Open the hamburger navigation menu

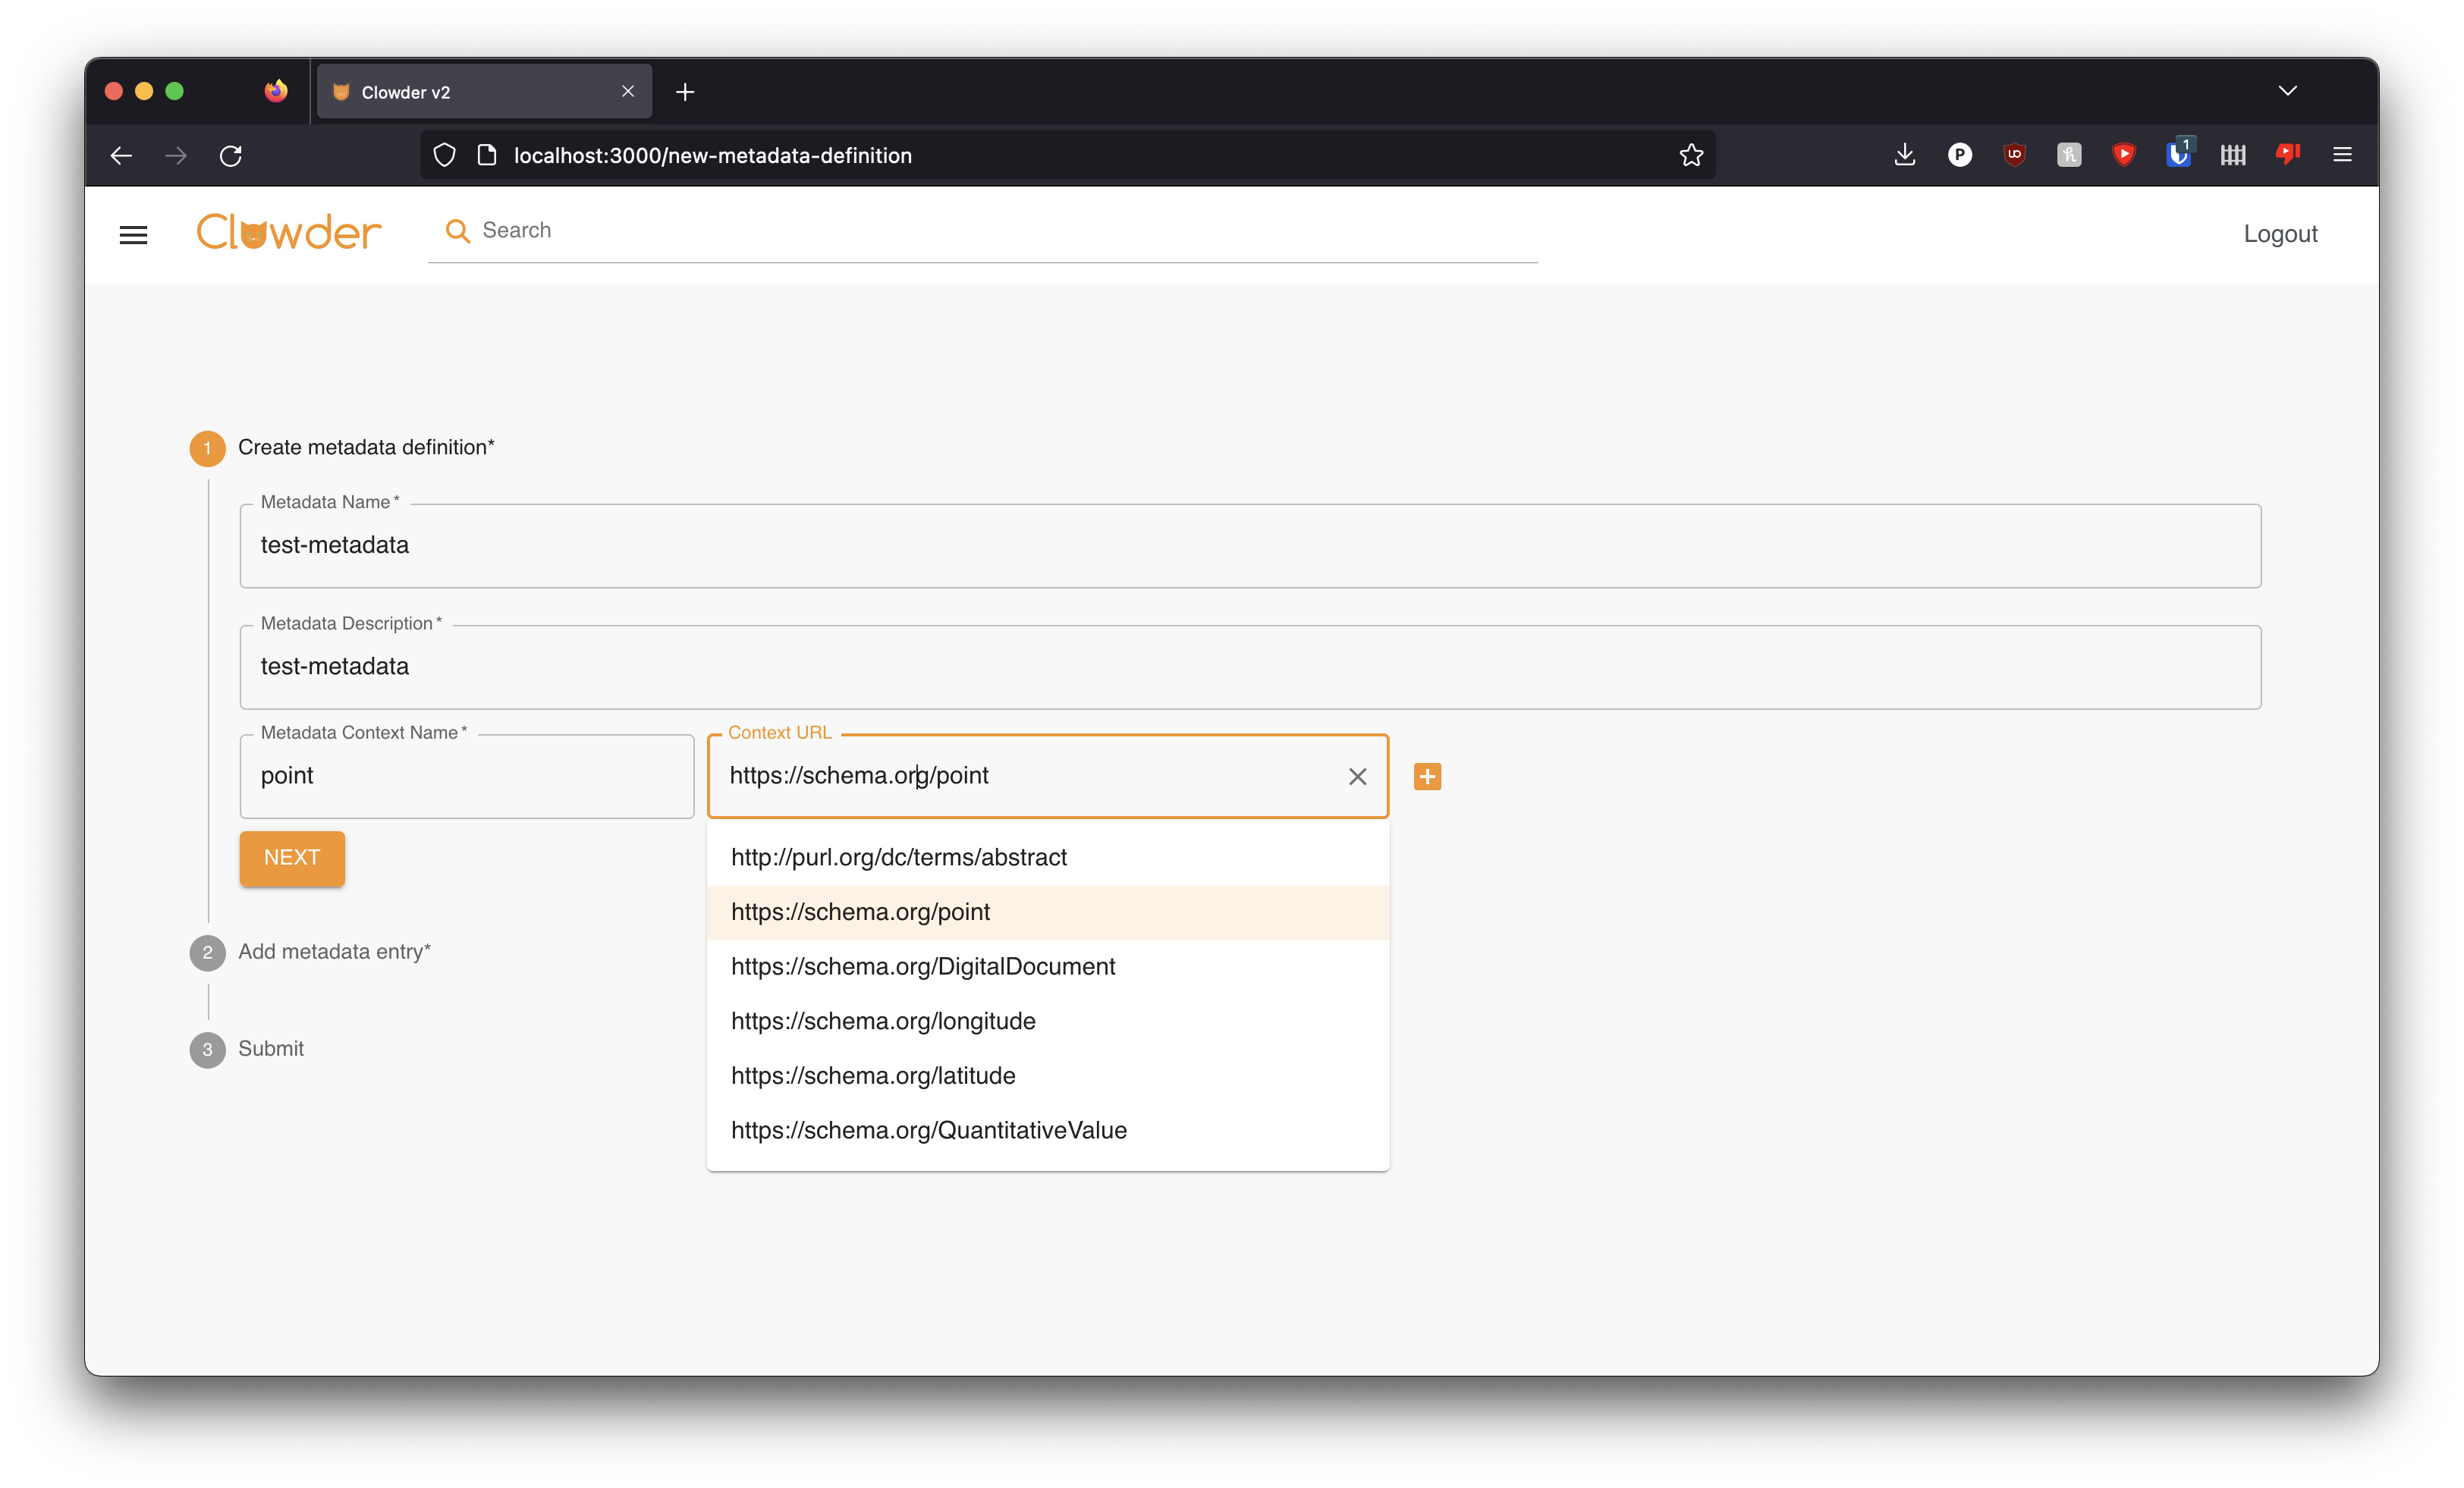(133, 235)
